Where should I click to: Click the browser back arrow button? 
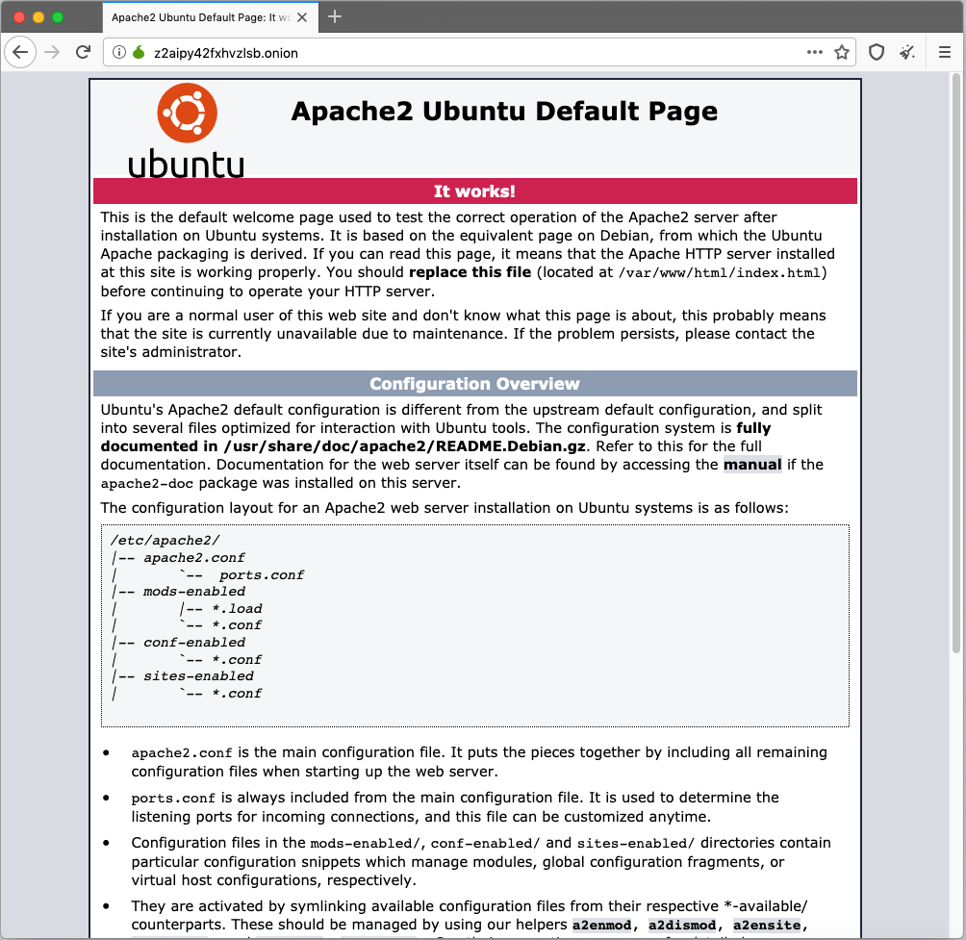20,53
